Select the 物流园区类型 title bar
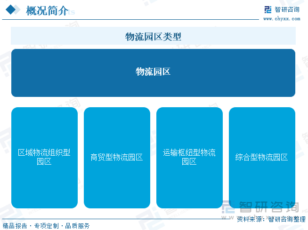The width and height of the screenshot is (308, 230). coord(153,36)
